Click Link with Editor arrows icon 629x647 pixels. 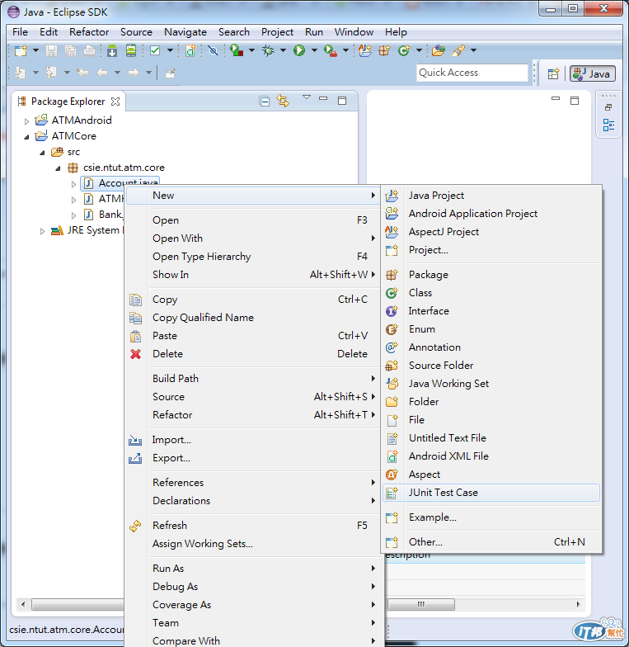point(283,101)
